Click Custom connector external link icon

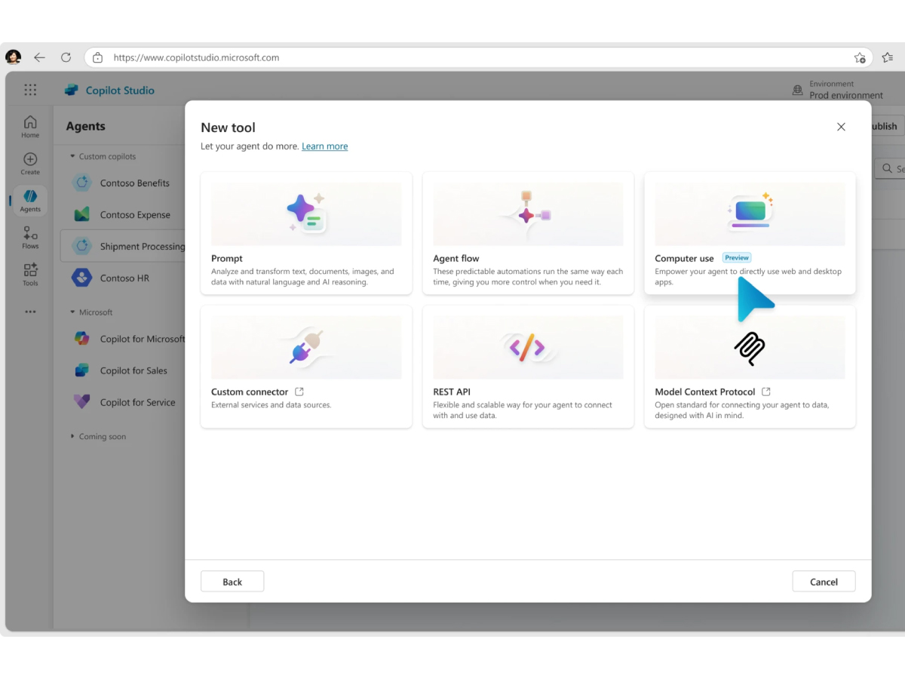pyautogui.click(x=299, y=392)
